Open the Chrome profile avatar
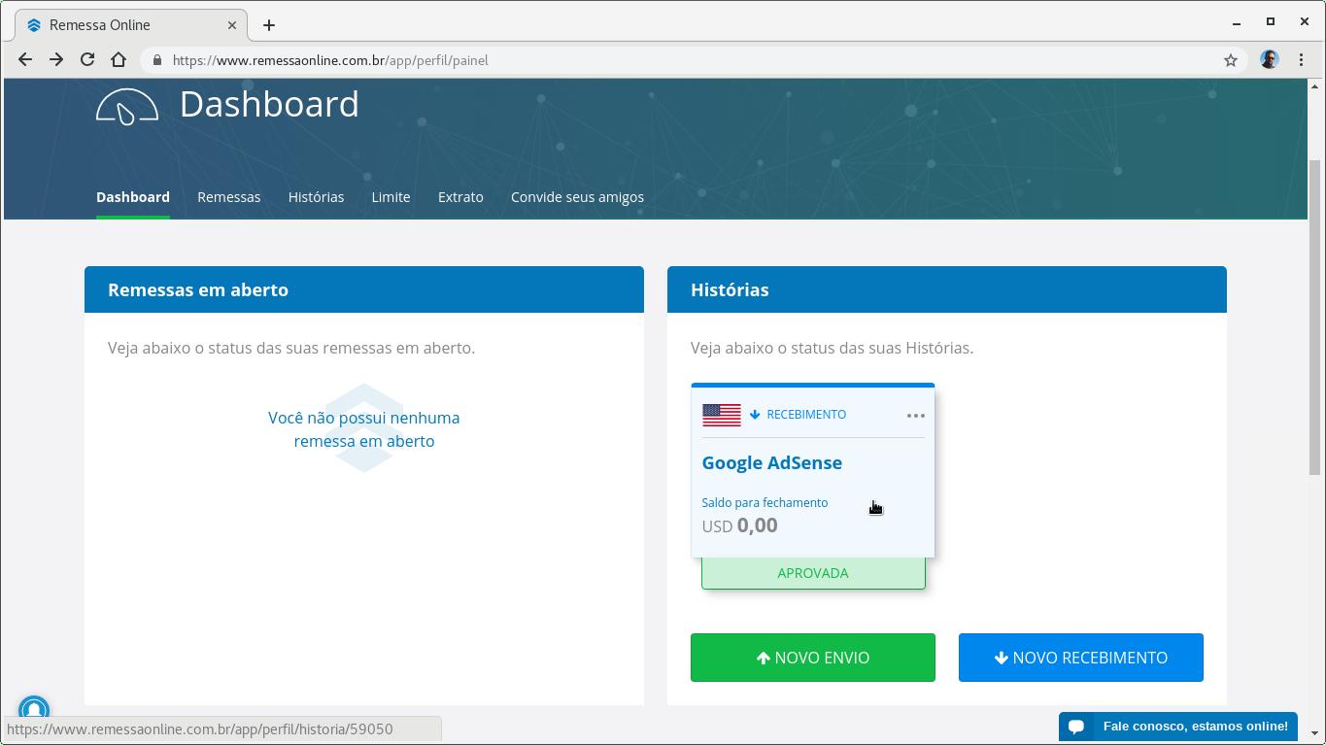 [1270, 60]
